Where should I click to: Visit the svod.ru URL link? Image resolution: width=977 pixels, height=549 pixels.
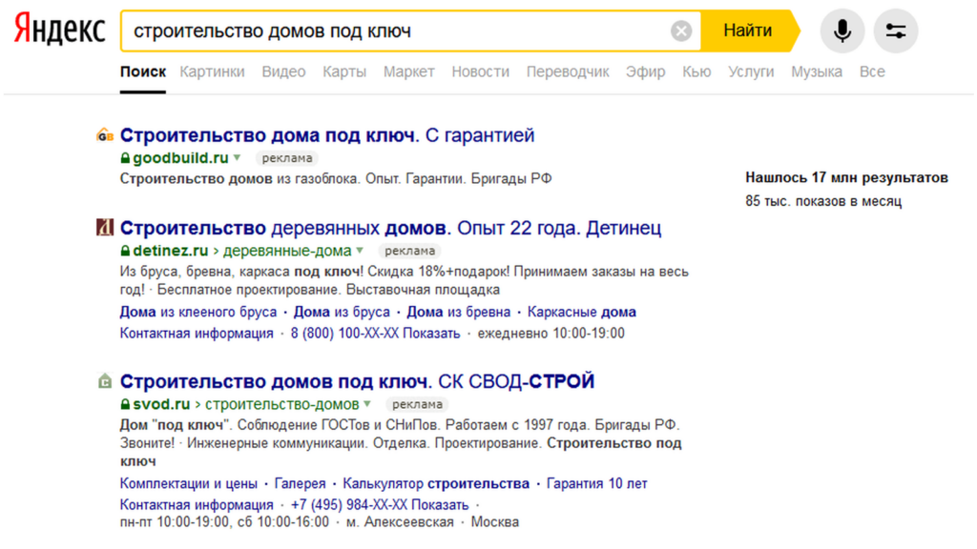tap(161, 404)
